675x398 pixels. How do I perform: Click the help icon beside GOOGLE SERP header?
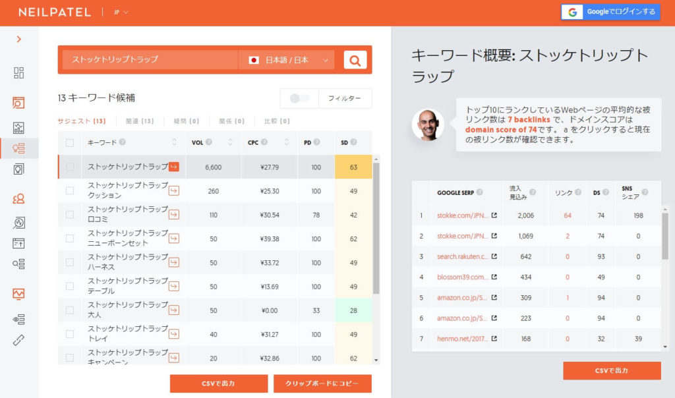[479, 192]
